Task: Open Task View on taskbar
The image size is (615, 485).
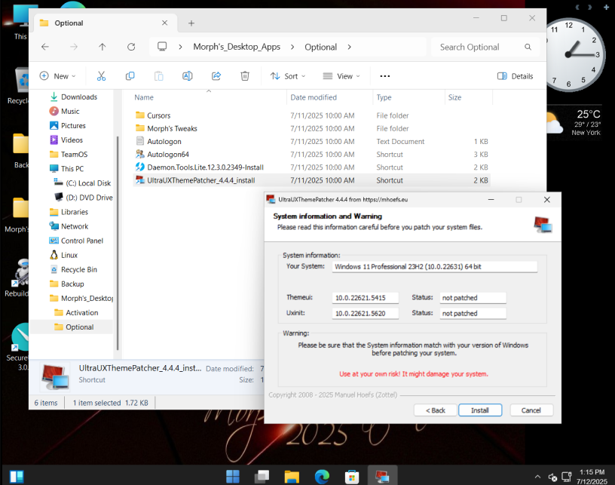Action: click(262, 477)
